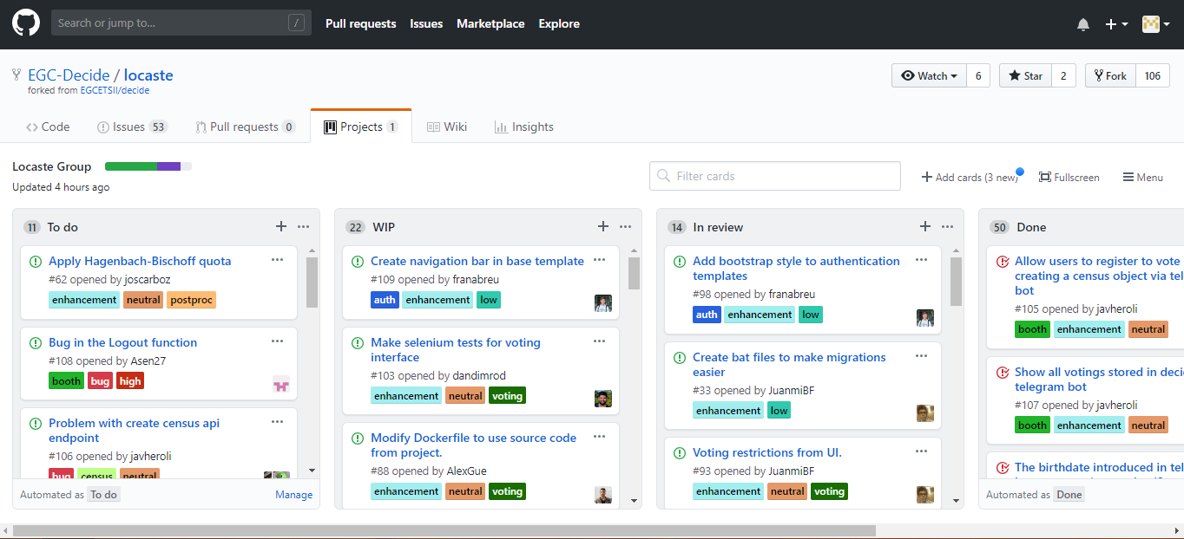Open the author link joscarboz
Image resolution: width=1184 pixels, height=539 pixels.
148,280
